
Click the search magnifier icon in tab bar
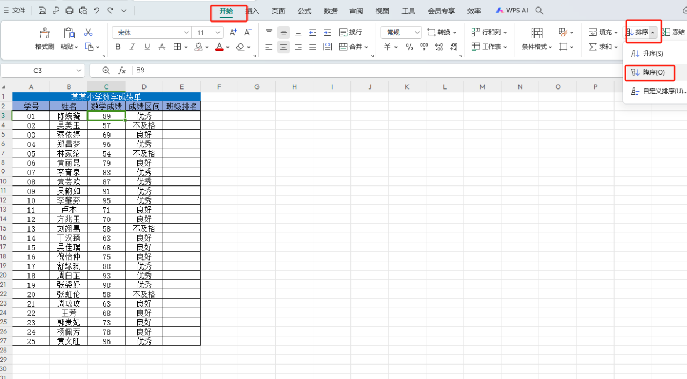click(x=539, y=11)
